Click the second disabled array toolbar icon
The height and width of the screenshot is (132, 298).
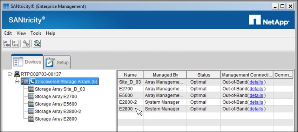coord(15,44)
